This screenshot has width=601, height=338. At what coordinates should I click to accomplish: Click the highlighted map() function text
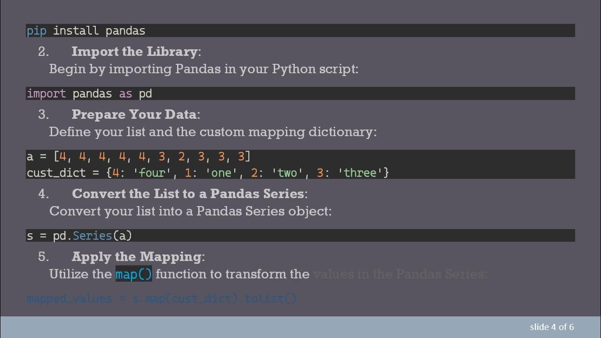click(134, 274)
